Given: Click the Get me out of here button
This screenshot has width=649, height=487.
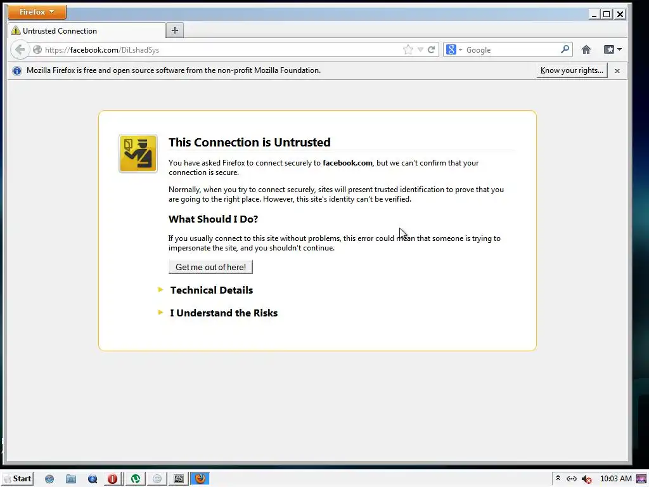Looking at the screenshot, I should [x=210, y=267].
